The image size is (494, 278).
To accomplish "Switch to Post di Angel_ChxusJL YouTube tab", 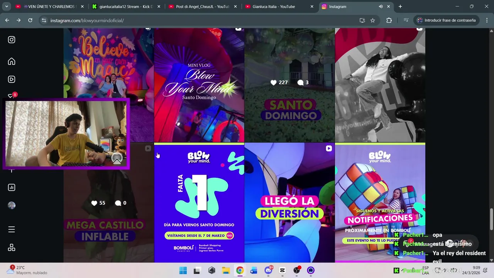I will pyautogui.click(x=203, y=7).
